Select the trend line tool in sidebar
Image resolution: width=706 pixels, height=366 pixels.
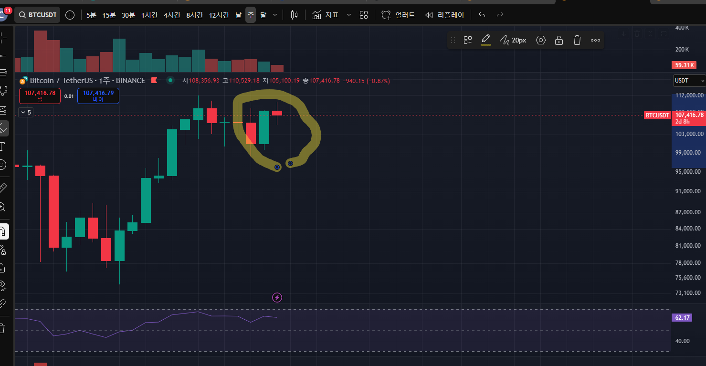[x=3, y=56]
